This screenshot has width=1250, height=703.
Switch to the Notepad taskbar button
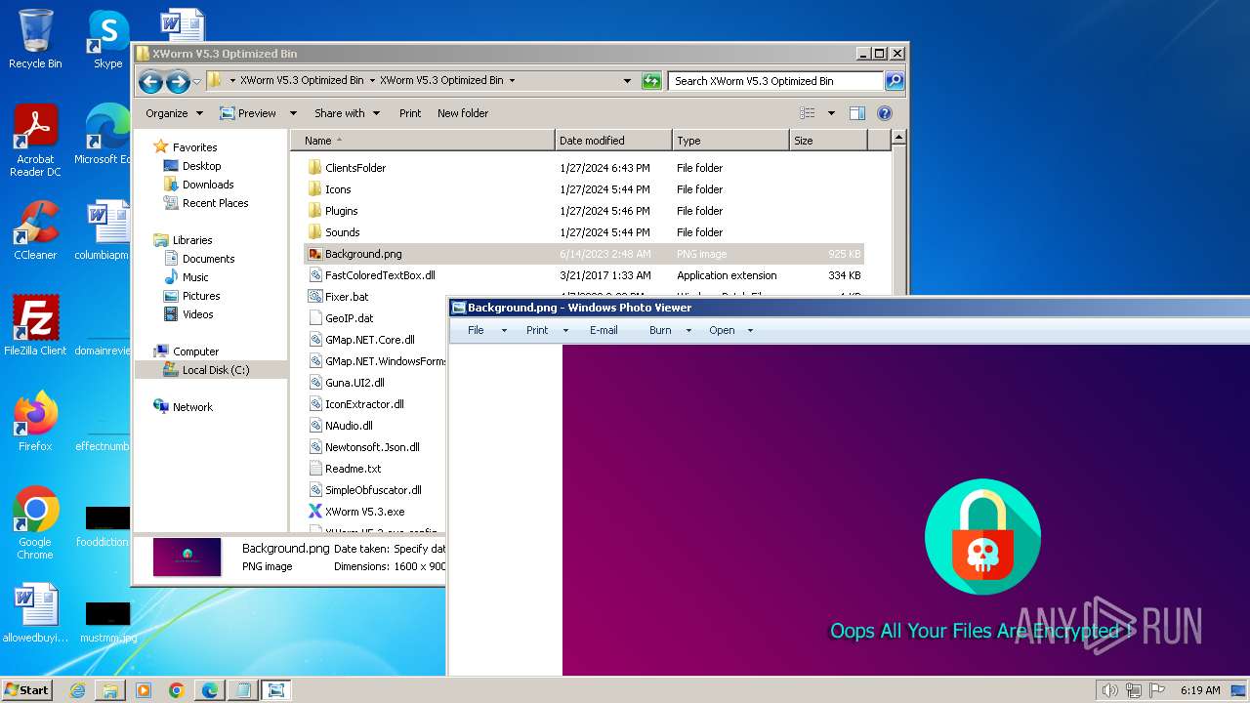[x=243, y=690]
